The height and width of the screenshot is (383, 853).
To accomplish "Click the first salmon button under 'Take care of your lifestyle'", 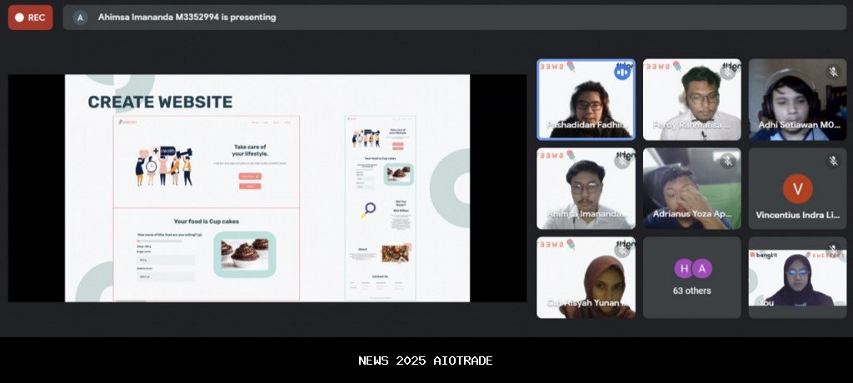I will point(249,177).
